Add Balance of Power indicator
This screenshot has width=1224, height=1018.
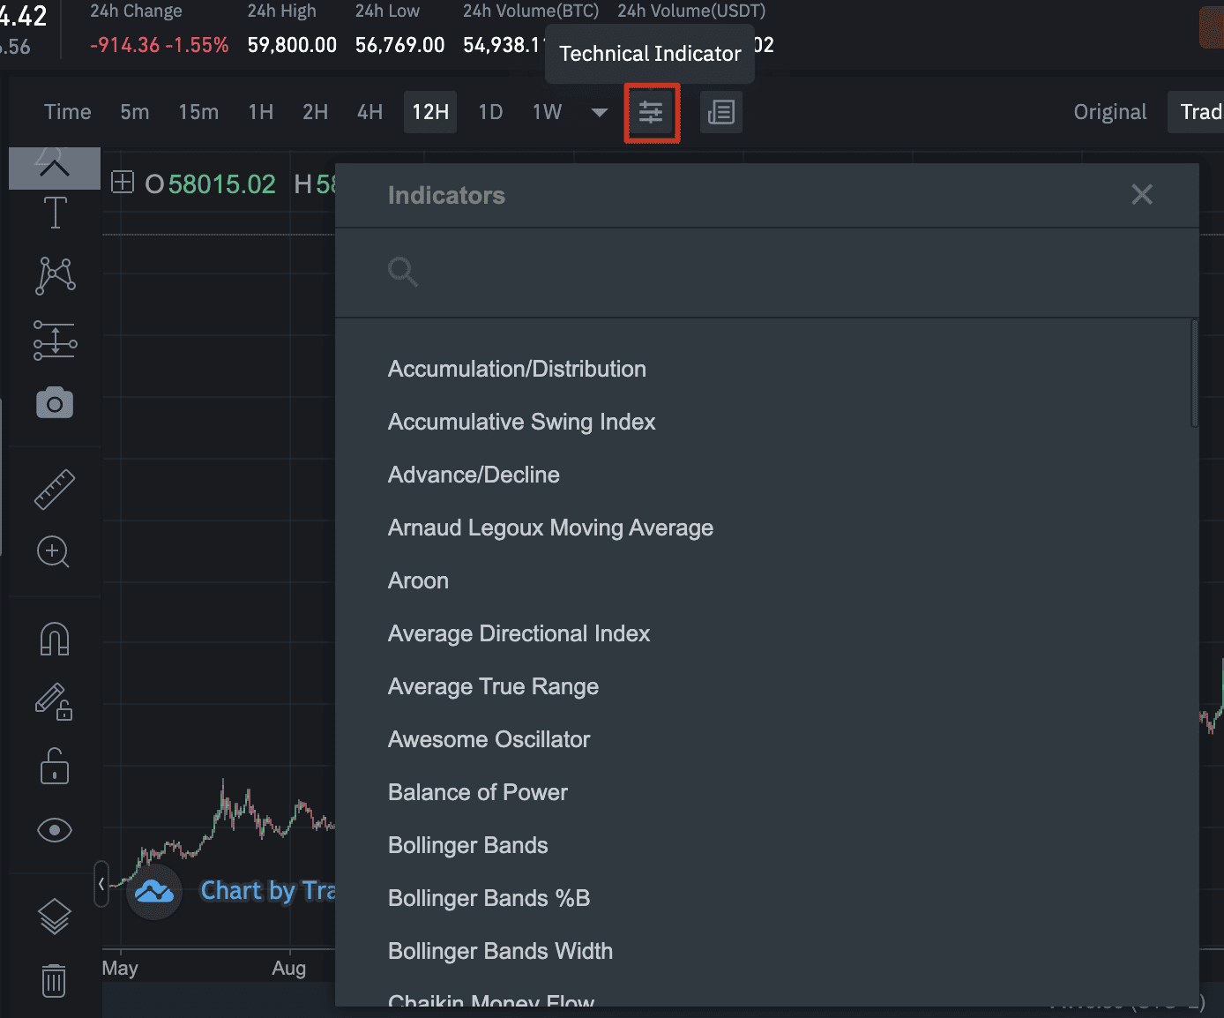pos(478,792)
